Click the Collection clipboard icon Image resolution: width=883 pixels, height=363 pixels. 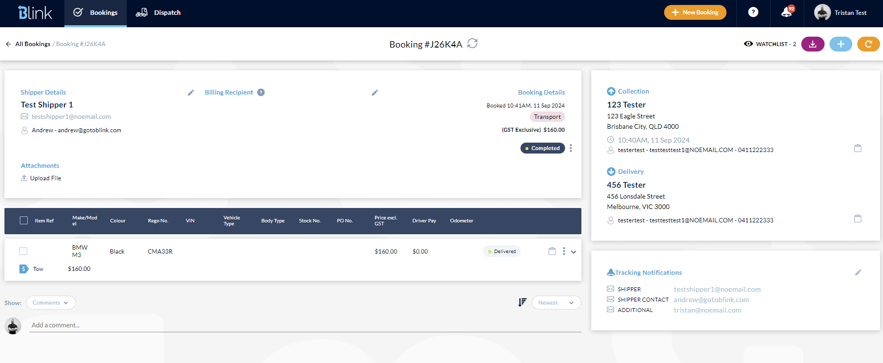coord(858,148)
